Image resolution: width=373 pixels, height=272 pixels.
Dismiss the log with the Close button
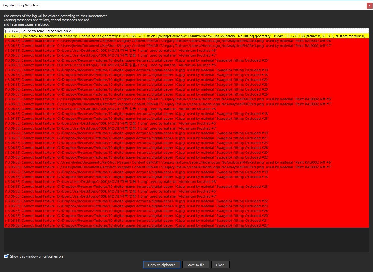[x=220, y=265]
